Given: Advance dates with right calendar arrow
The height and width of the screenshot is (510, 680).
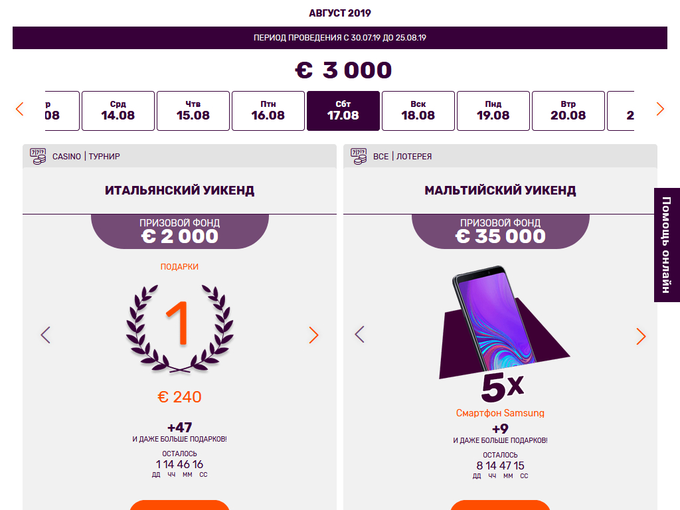Looking at the screenshot, I should click(x=660, y=109).
